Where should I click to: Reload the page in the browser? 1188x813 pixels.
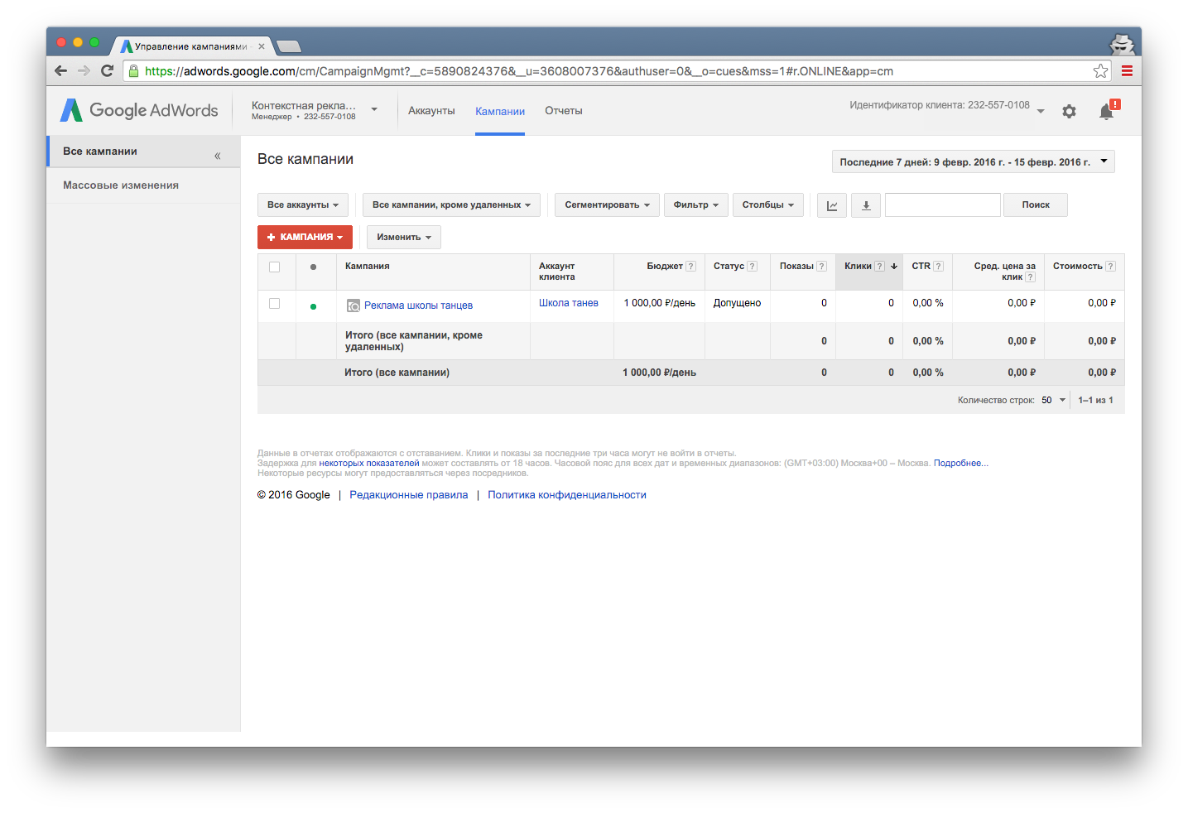107,71
